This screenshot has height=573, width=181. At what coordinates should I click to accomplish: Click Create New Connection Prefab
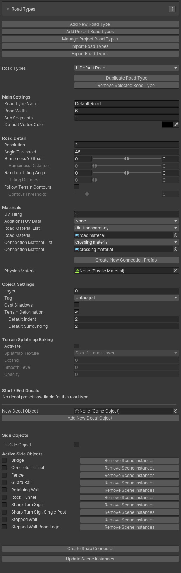[127, 260]
